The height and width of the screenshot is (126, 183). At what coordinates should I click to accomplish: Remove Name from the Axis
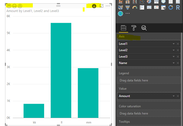(178, 63)
